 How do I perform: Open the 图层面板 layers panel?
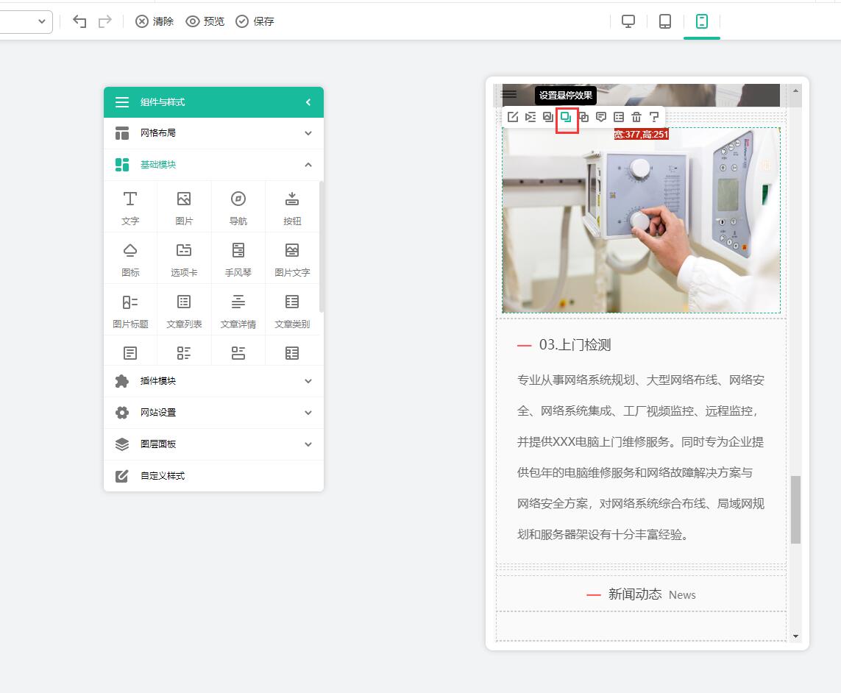click(213, 444)
